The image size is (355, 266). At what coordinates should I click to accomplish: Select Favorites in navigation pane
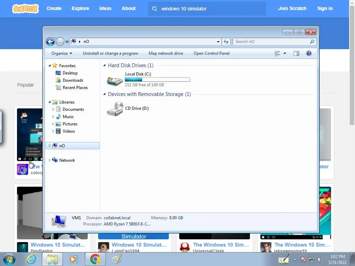tap(67, 65)
